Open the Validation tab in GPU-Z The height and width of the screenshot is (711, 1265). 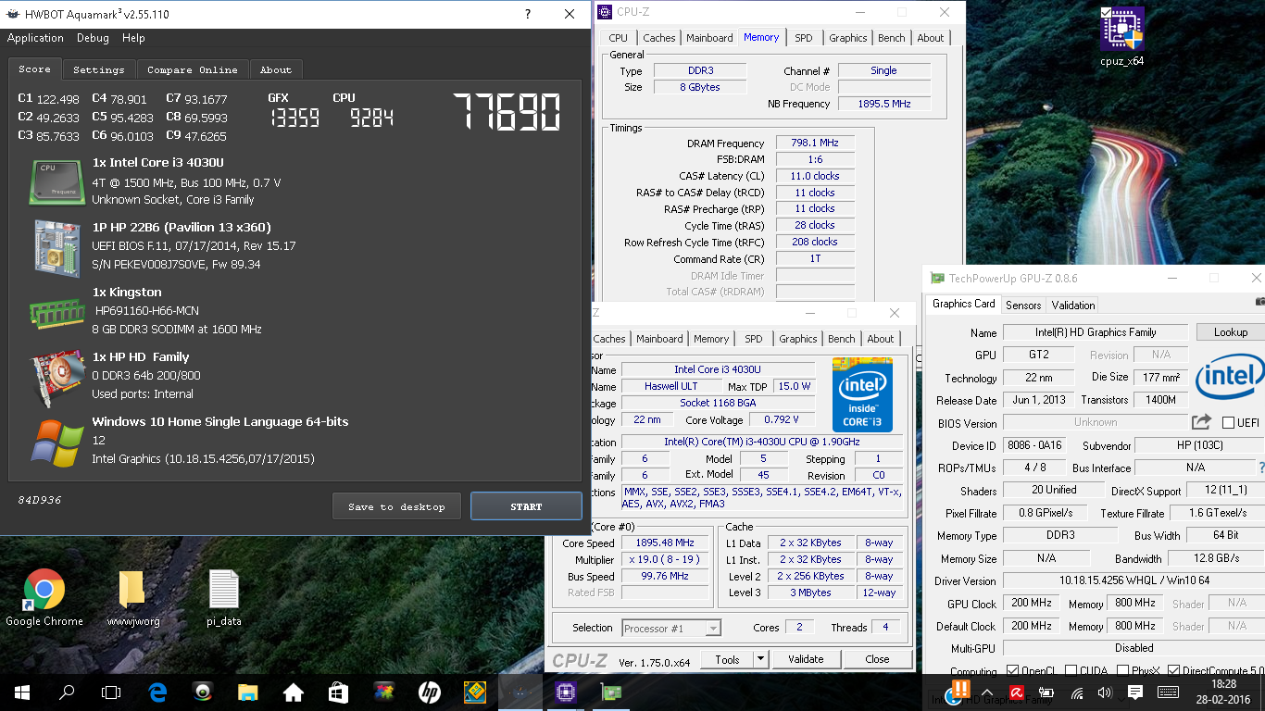1073,305
